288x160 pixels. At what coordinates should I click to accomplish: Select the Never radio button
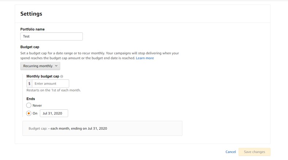(29, 105)
